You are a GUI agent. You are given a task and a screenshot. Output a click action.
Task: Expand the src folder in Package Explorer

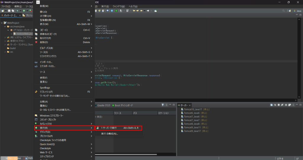click(5, 52)
